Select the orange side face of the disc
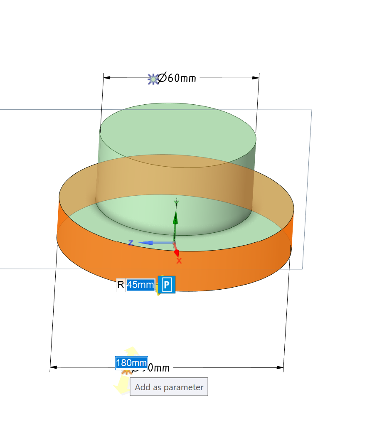The width and height of the screenshot is (367, 426). (x=174, y=269)
